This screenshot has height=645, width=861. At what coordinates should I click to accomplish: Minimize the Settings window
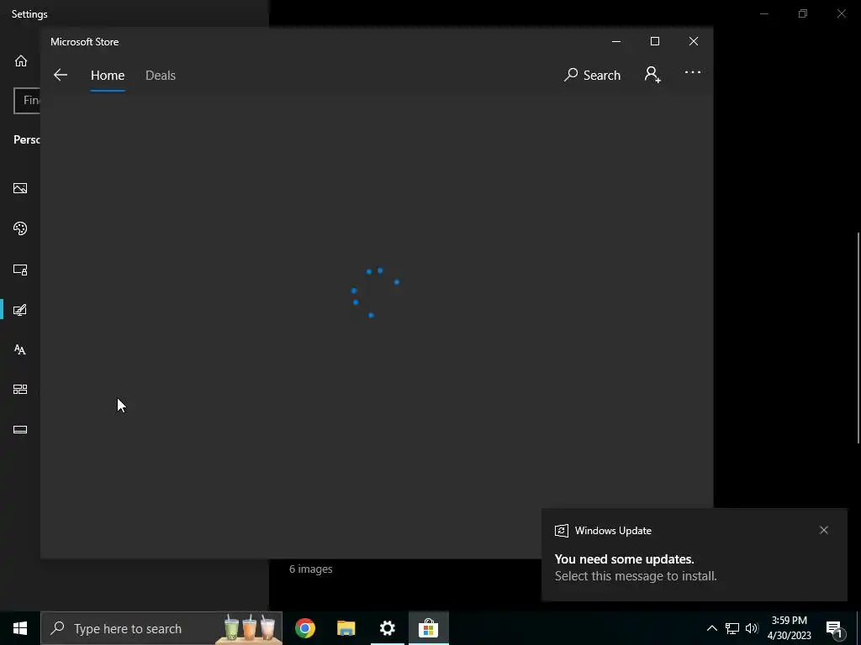763,13
